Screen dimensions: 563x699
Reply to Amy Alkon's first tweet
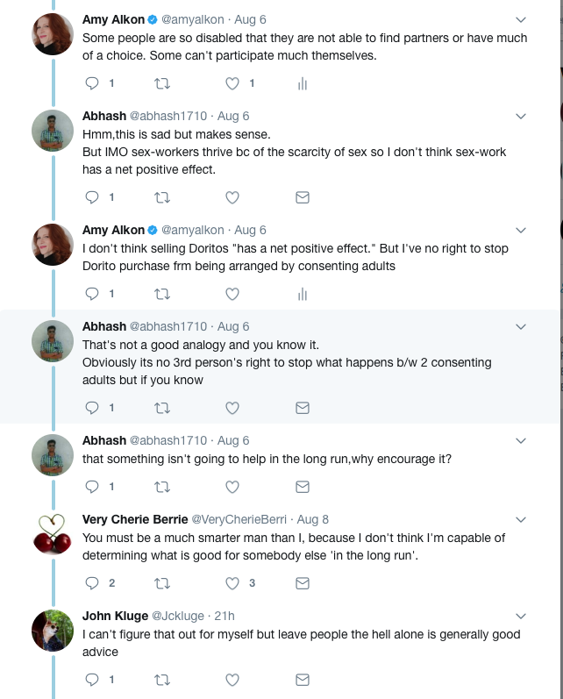click(92, 83)
